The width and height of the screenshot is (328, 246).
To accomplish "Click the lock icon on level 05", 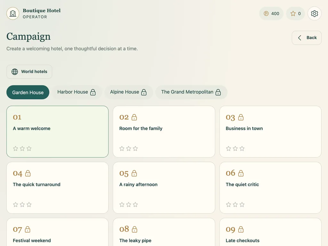I will coord(134,173).
